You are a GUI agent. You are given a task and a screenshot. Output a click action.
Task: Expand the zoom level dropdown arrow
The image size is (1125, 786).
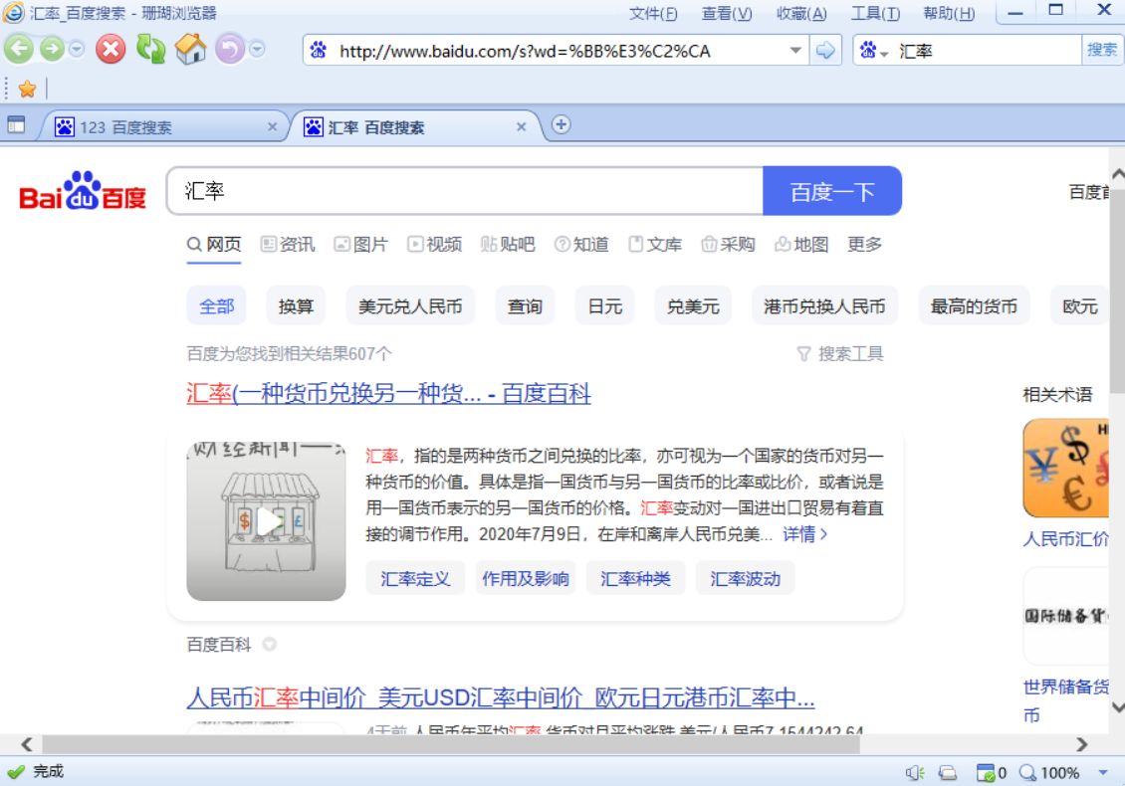point(1103,772)
